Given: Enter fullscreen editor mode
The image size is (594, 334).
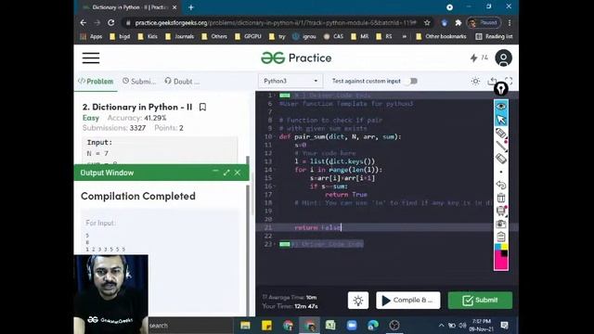Looking at the screenshot, I should pos(509,81).
